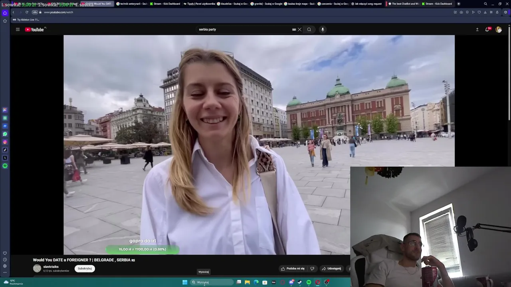The width and height of the screenshot is (511, 287).
Task: Open WhatsApp in the Opera sidebar
Action: 5,134
